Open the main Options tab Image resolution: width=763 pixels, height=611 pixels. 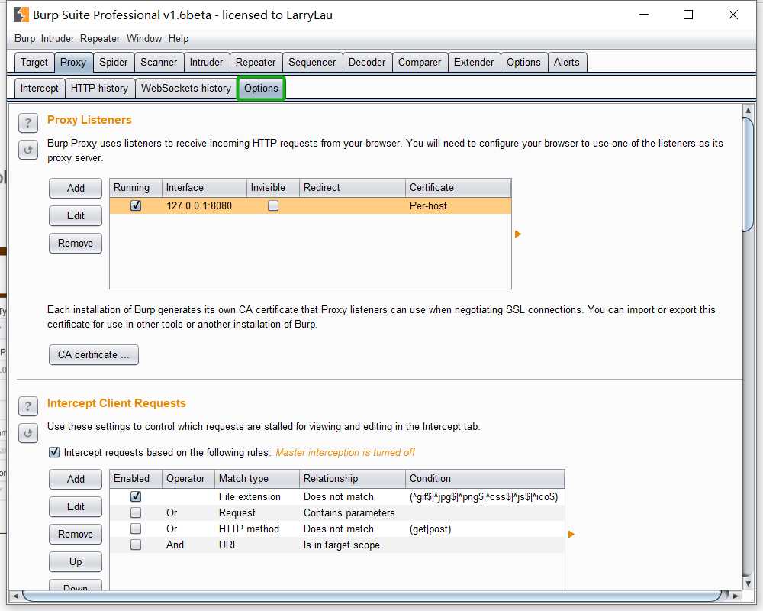click(523, 63)
